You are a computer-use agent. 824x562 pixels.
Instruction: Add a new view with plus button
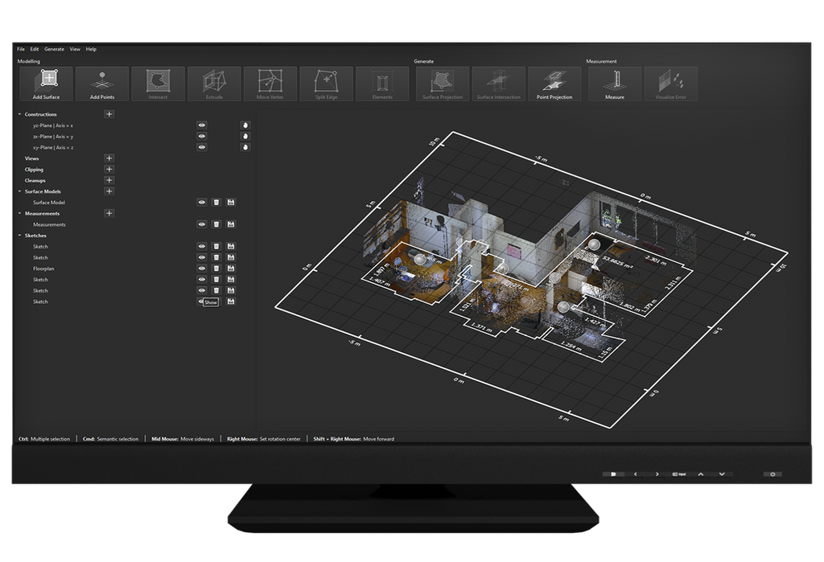(109, 158)
